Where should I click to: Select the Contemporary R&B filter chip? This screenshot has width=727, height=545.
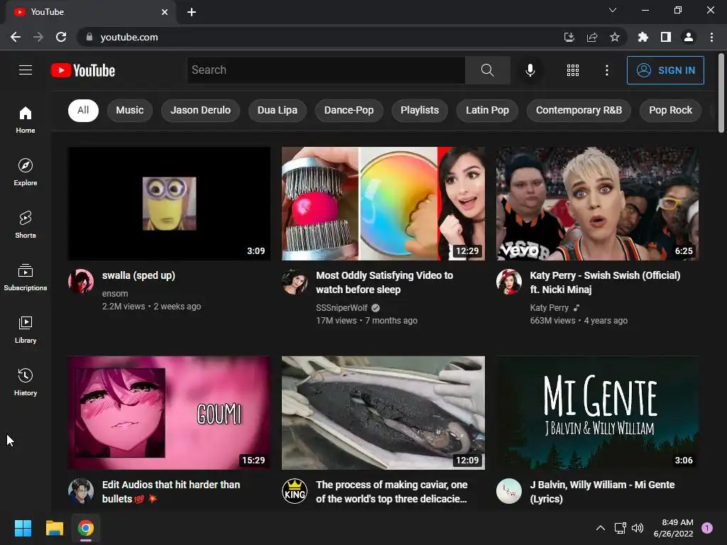tap(579, 110)
